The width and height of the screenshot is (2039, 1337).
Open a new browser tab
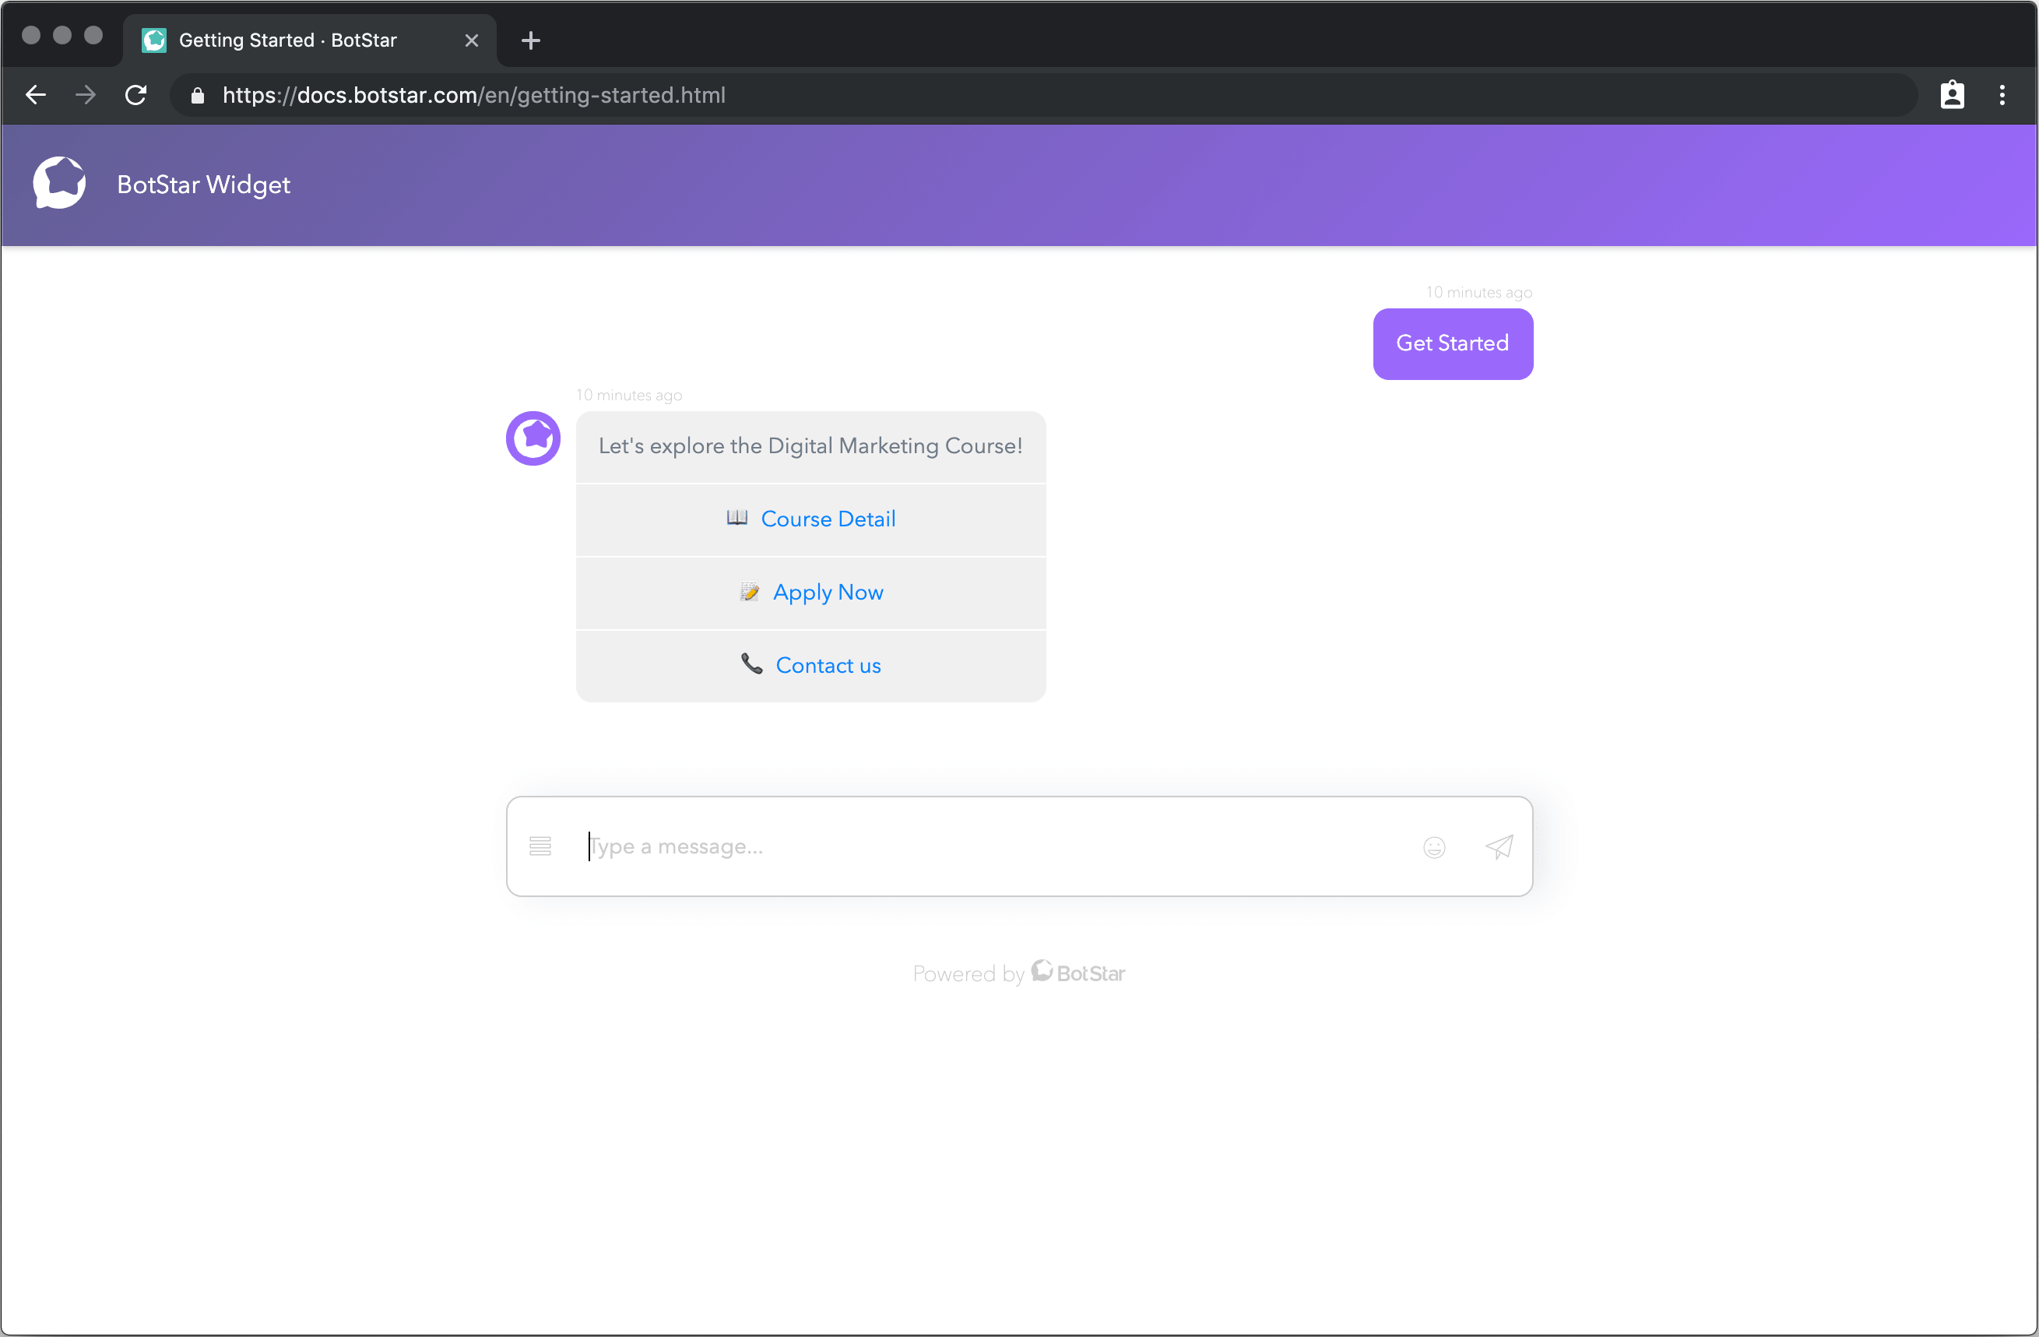[531, 40]
